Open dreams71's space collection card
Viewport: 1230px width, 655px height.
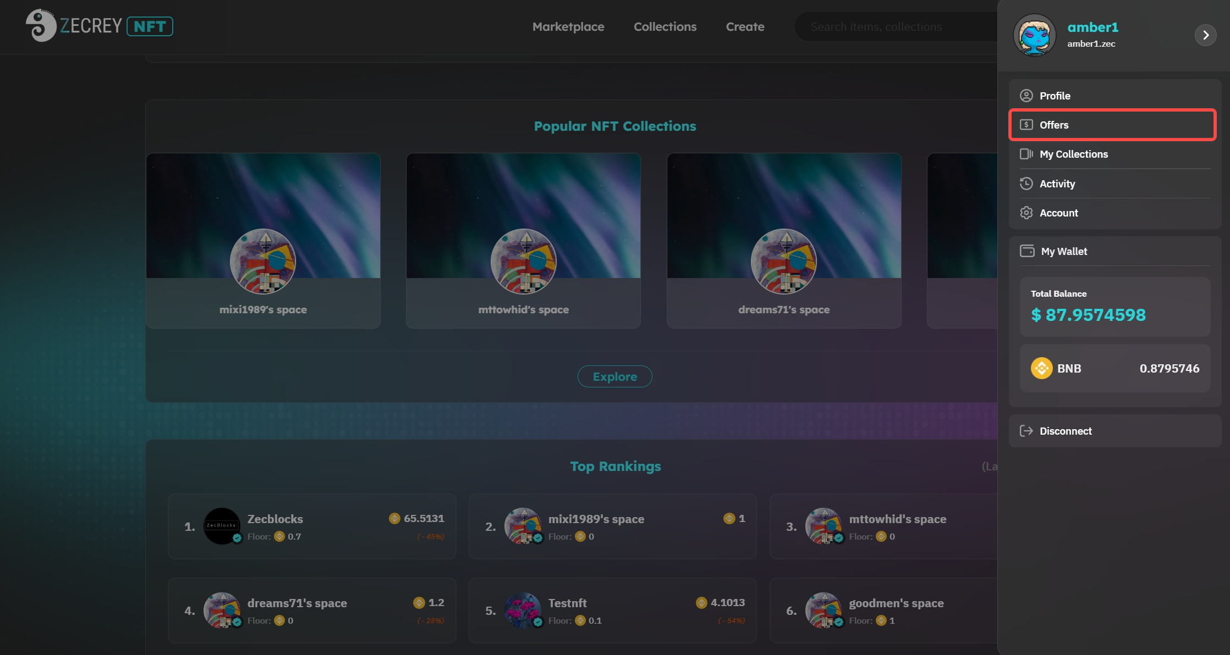click(783, 240)
